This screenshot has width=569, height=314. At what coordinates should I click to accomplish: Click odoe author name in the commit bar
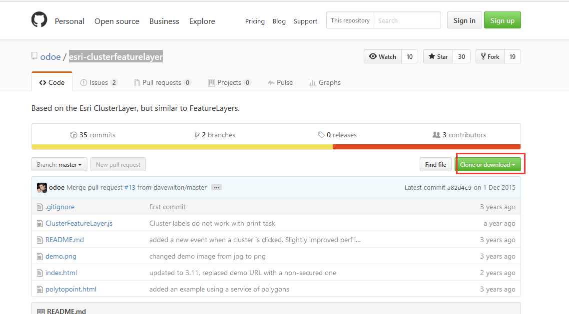[x=56, y=188]
